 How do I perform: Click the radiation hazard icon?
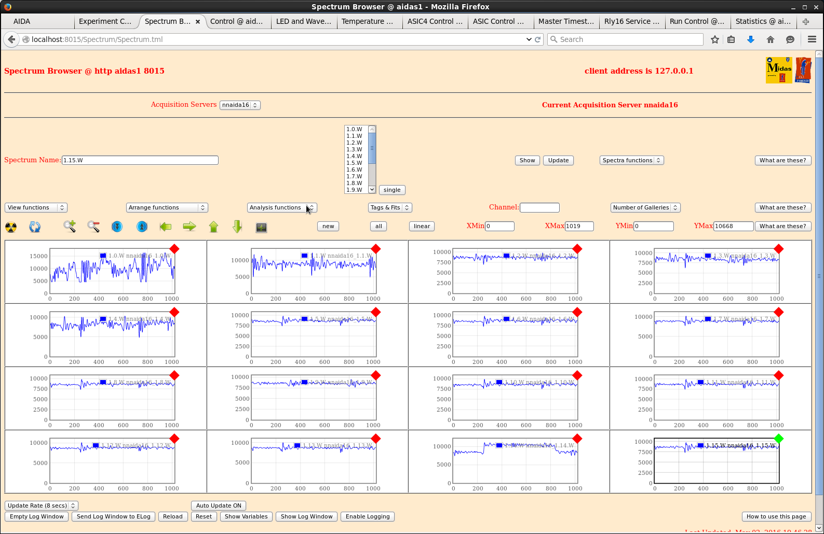click(11, 227)
